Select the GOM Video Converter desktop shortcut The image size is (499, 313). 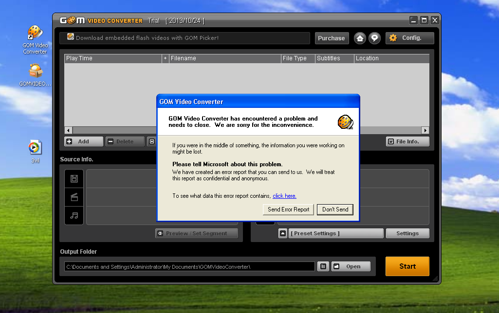[x=35, y=40]
